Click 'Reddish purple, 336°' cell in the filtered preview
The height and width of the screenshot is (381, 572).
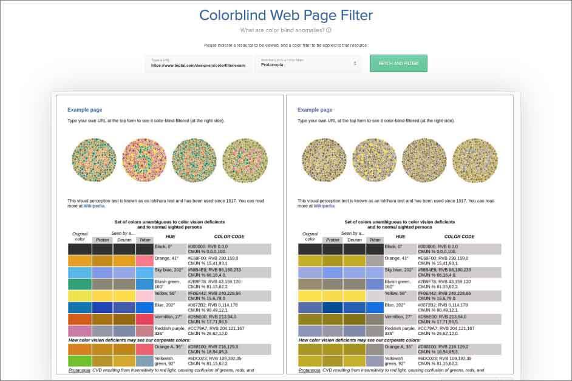tap(400, 331)
